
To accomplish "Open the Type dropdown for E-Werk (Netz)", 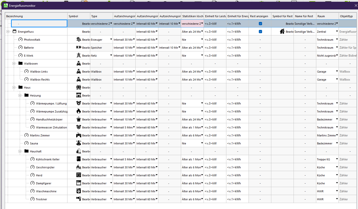I will click(x=111, y=55).
